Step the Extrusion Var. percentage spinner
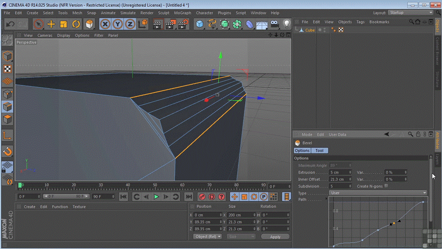 [x=406, y=172]
